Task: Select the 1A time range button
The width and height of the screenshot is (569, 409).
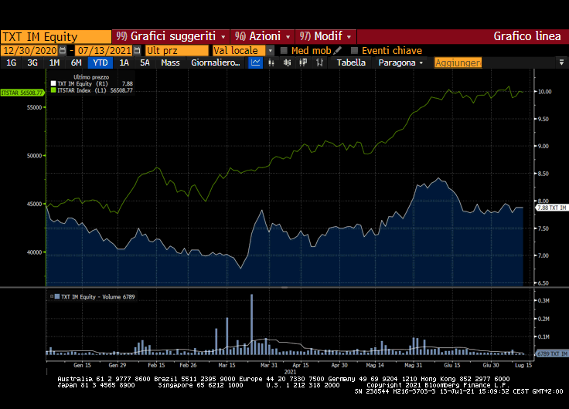Action: point(124,63)
